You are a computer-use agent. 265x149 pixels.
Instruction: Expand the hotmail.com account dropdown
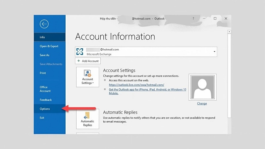[x=214, y=52]
